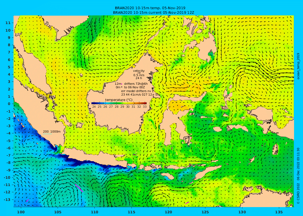
Task: Click the latitude axis label '-13'
Action: click(7, 200)
